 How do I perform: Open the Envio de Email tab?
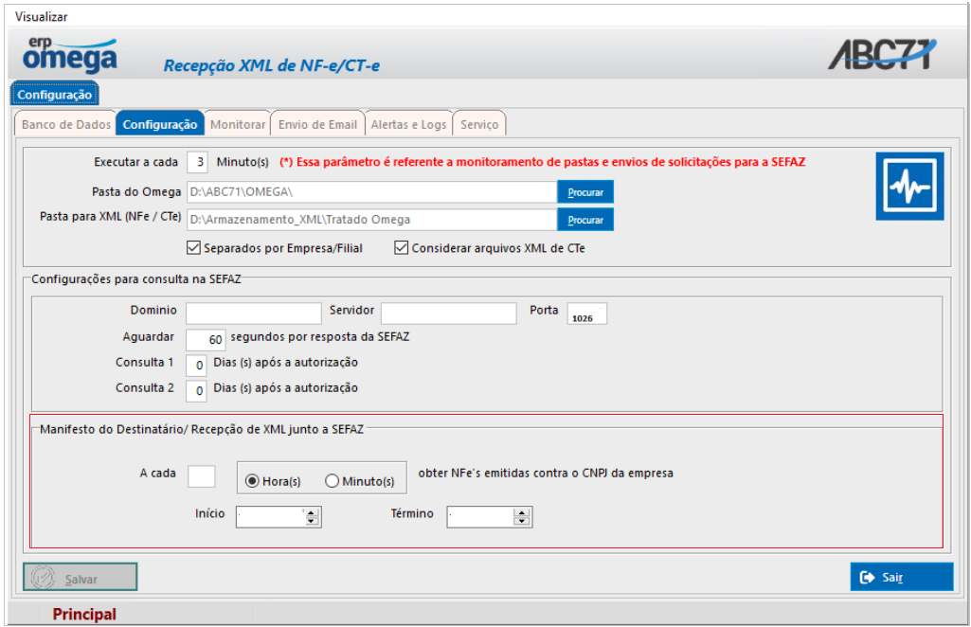317,124
